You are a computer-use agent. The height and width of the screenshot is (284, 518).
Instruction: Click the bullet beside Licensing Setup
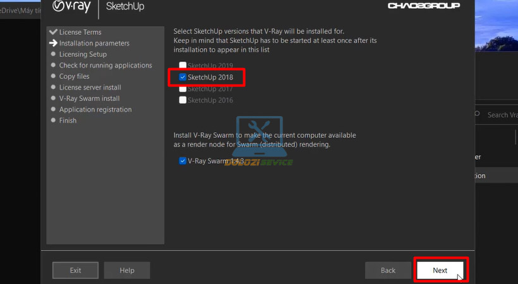53,54
